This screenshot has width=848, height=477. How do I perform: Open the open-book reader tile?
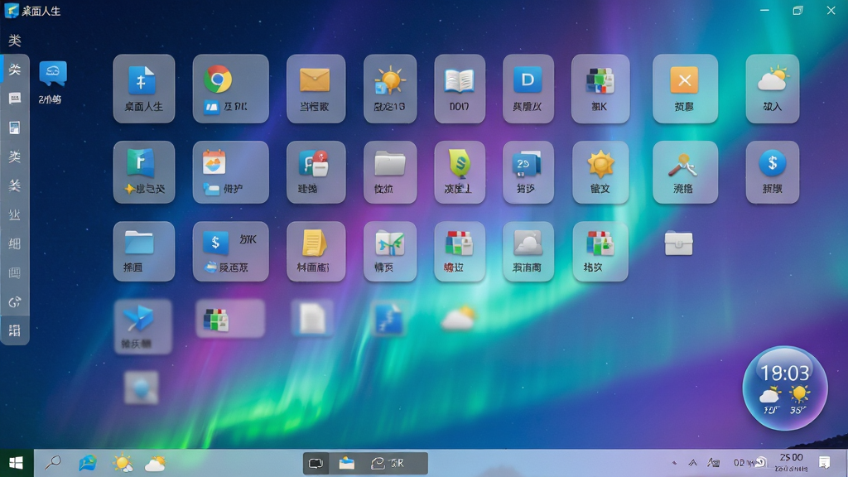pos(460,89)
